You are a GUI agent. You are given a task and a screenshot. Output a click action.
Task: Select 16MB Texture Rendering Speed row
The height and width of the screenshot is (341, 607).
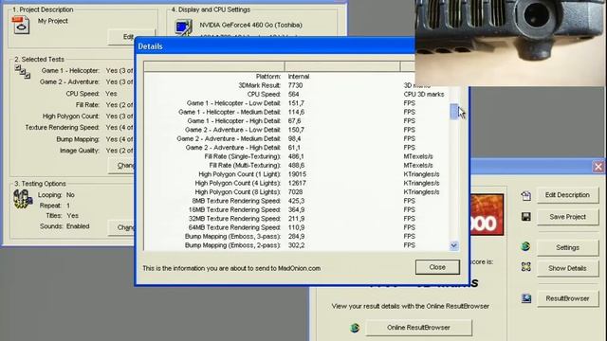[296, 210]
